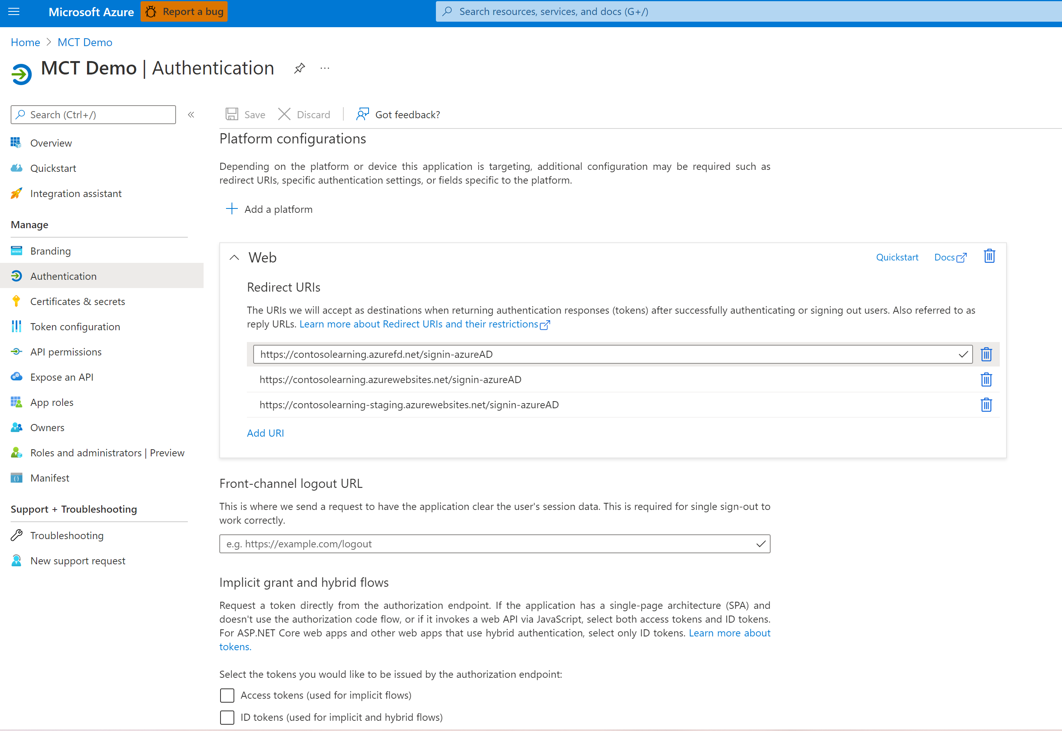Click the Manifest sidebar icon
Image resolution: width=1062 pixels, height=731 pixels.
click(x=16, y=477)
